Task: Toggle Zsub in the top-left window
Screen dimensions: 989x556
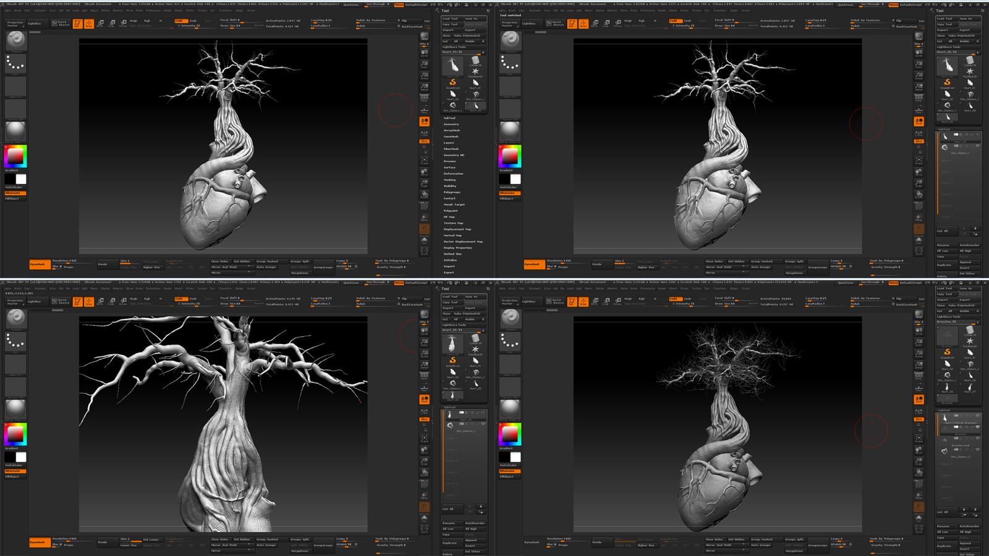Action: [193, 20]
